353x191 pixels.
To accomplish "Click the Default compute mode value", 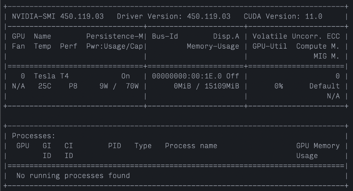I will point(324,86).
